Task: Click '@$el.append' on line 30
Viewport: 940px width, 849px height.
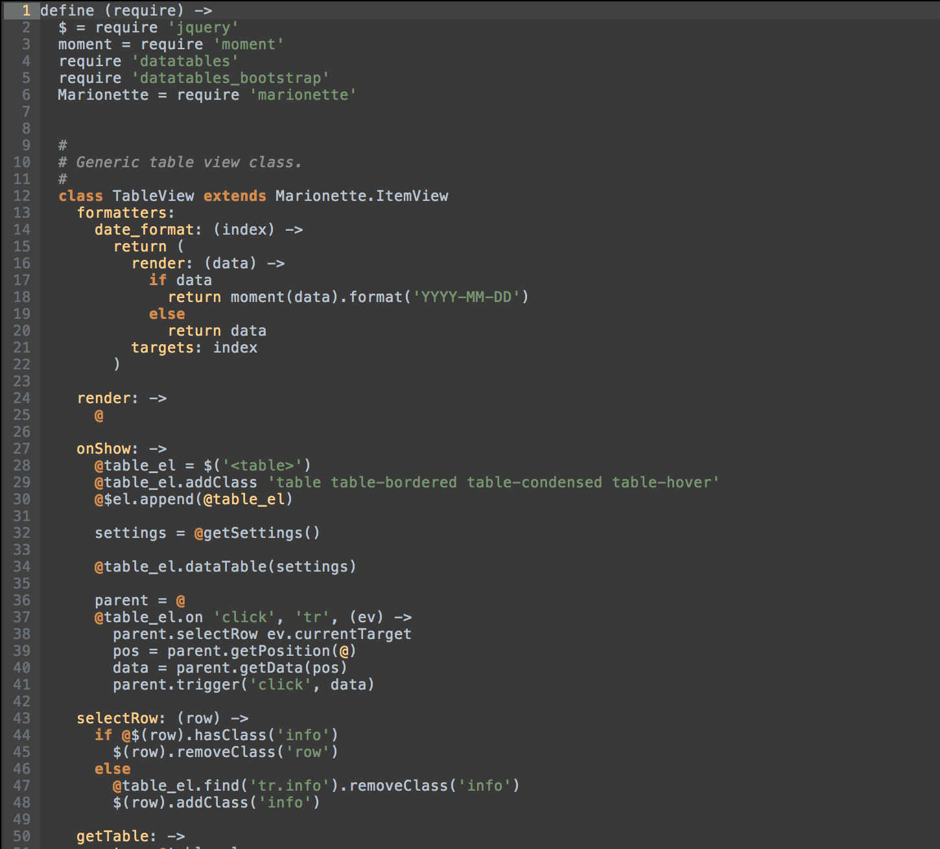Action: (144, 499)
